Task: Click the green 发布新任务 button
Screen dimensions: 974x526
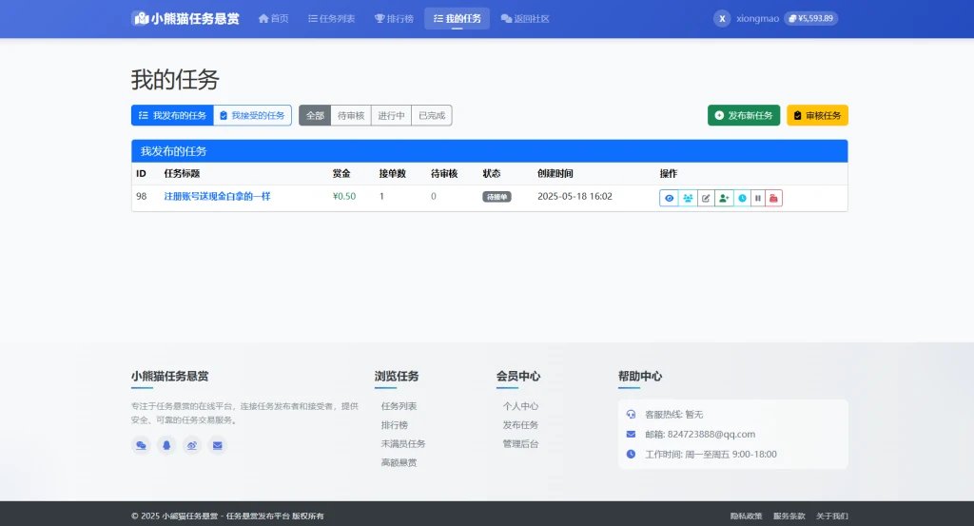Action: click(x=744, y=115)
